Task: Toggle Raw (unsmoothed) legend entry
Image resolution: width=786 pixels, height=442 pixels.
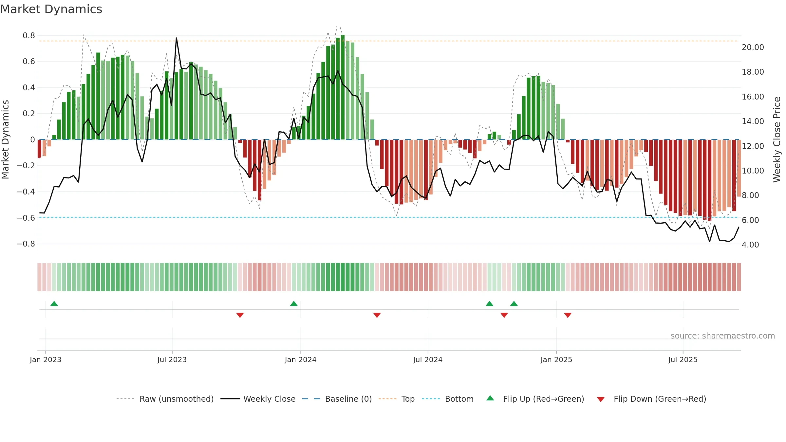Action: [165, 399]
